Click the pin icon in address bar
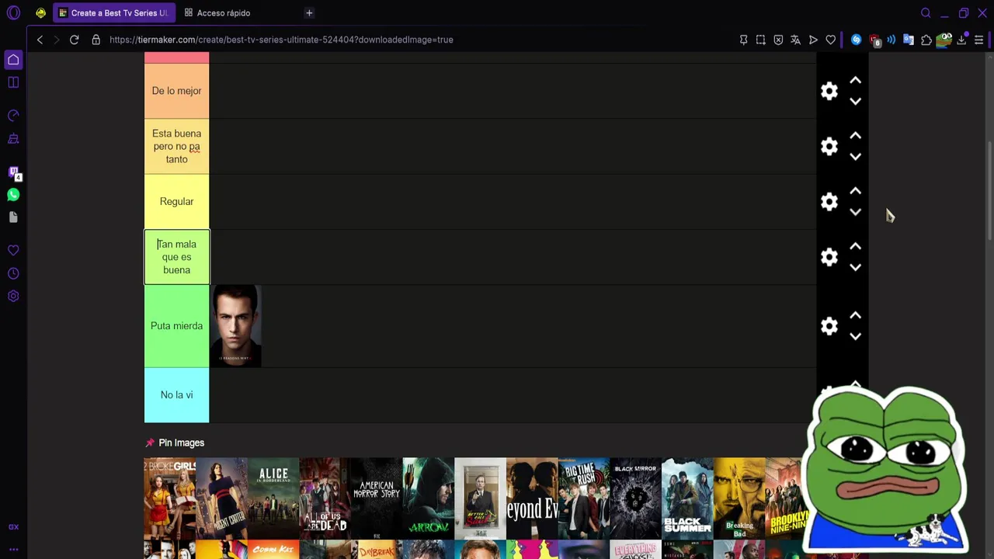 pyautogui.click(x=743, y=40)
